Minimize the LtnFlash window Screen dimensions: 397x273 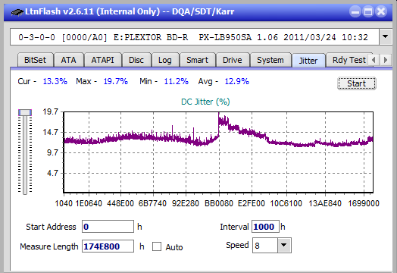tap(355, 11)
